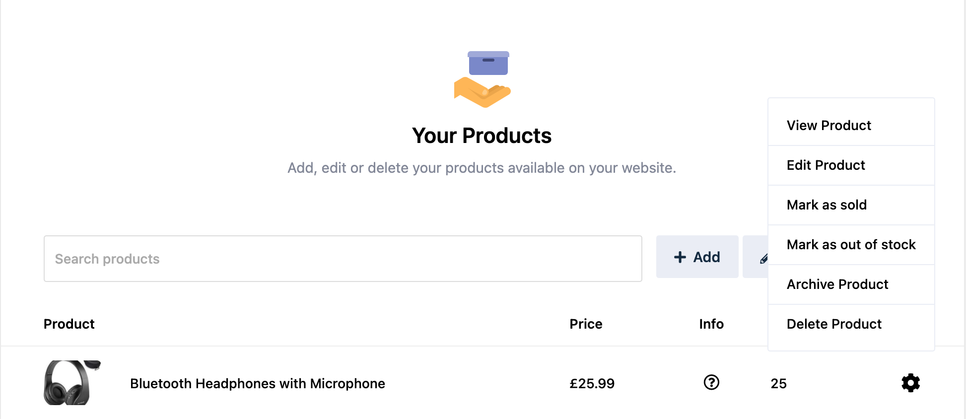
Task: Click the box-in-hand products illustration
Action: (x=483, y=79)
